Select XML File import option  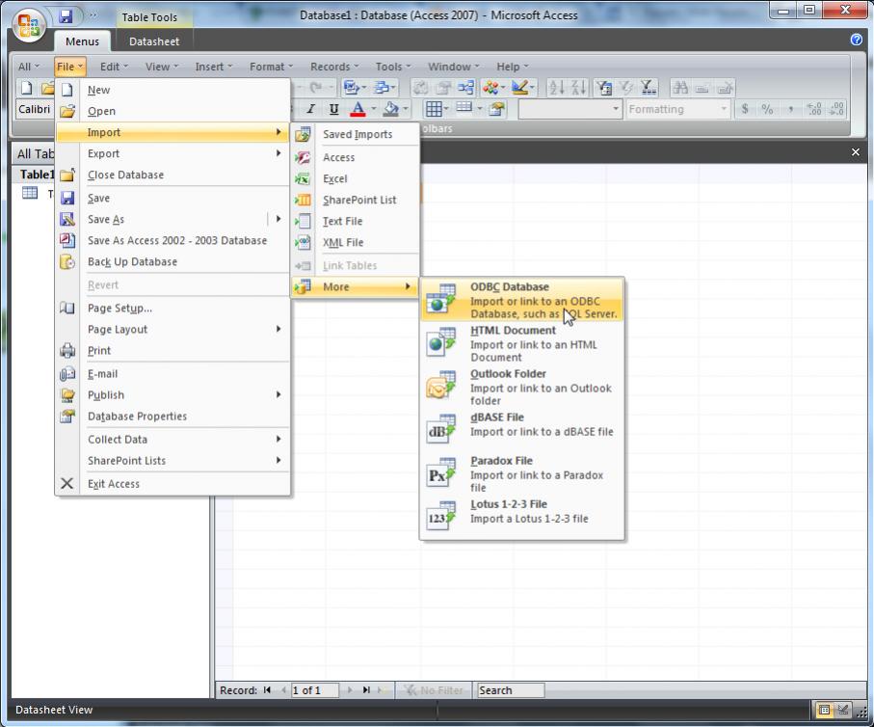click(355, 242)
